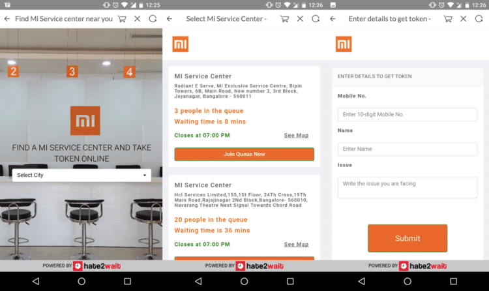The image size is (489, 291).
Task: Select '3 people in the queue' text
Action: 209,111
